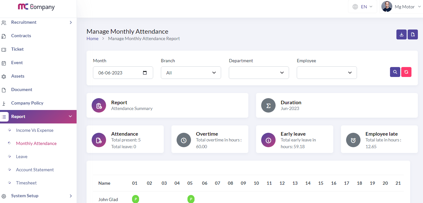The width and height of the screenshot is (423, 203).
Task: Go to Account Statement report
Action: (35, 170)
